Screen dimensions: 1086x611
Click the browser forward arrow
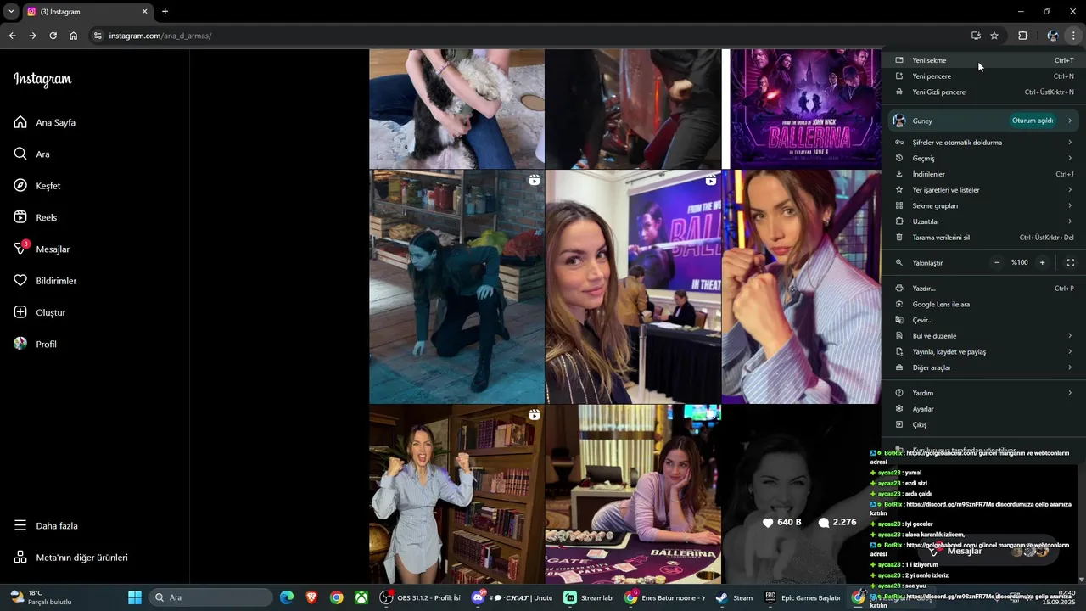click(x=32, y=36)
